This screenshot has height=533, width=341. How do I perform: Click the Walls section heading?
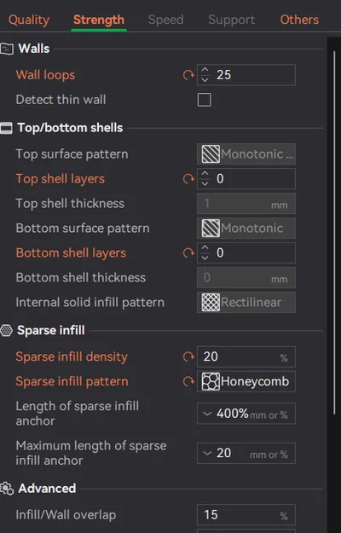34,49
